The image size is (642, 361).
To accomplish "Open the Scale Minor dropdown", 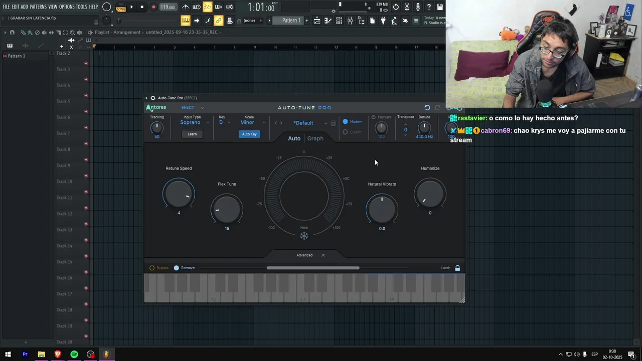I will tap(253, 123).
